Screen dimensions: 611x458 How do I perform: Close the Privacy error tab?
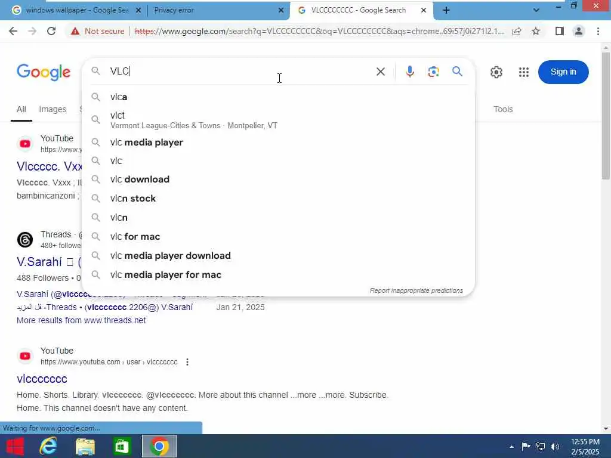281,10
